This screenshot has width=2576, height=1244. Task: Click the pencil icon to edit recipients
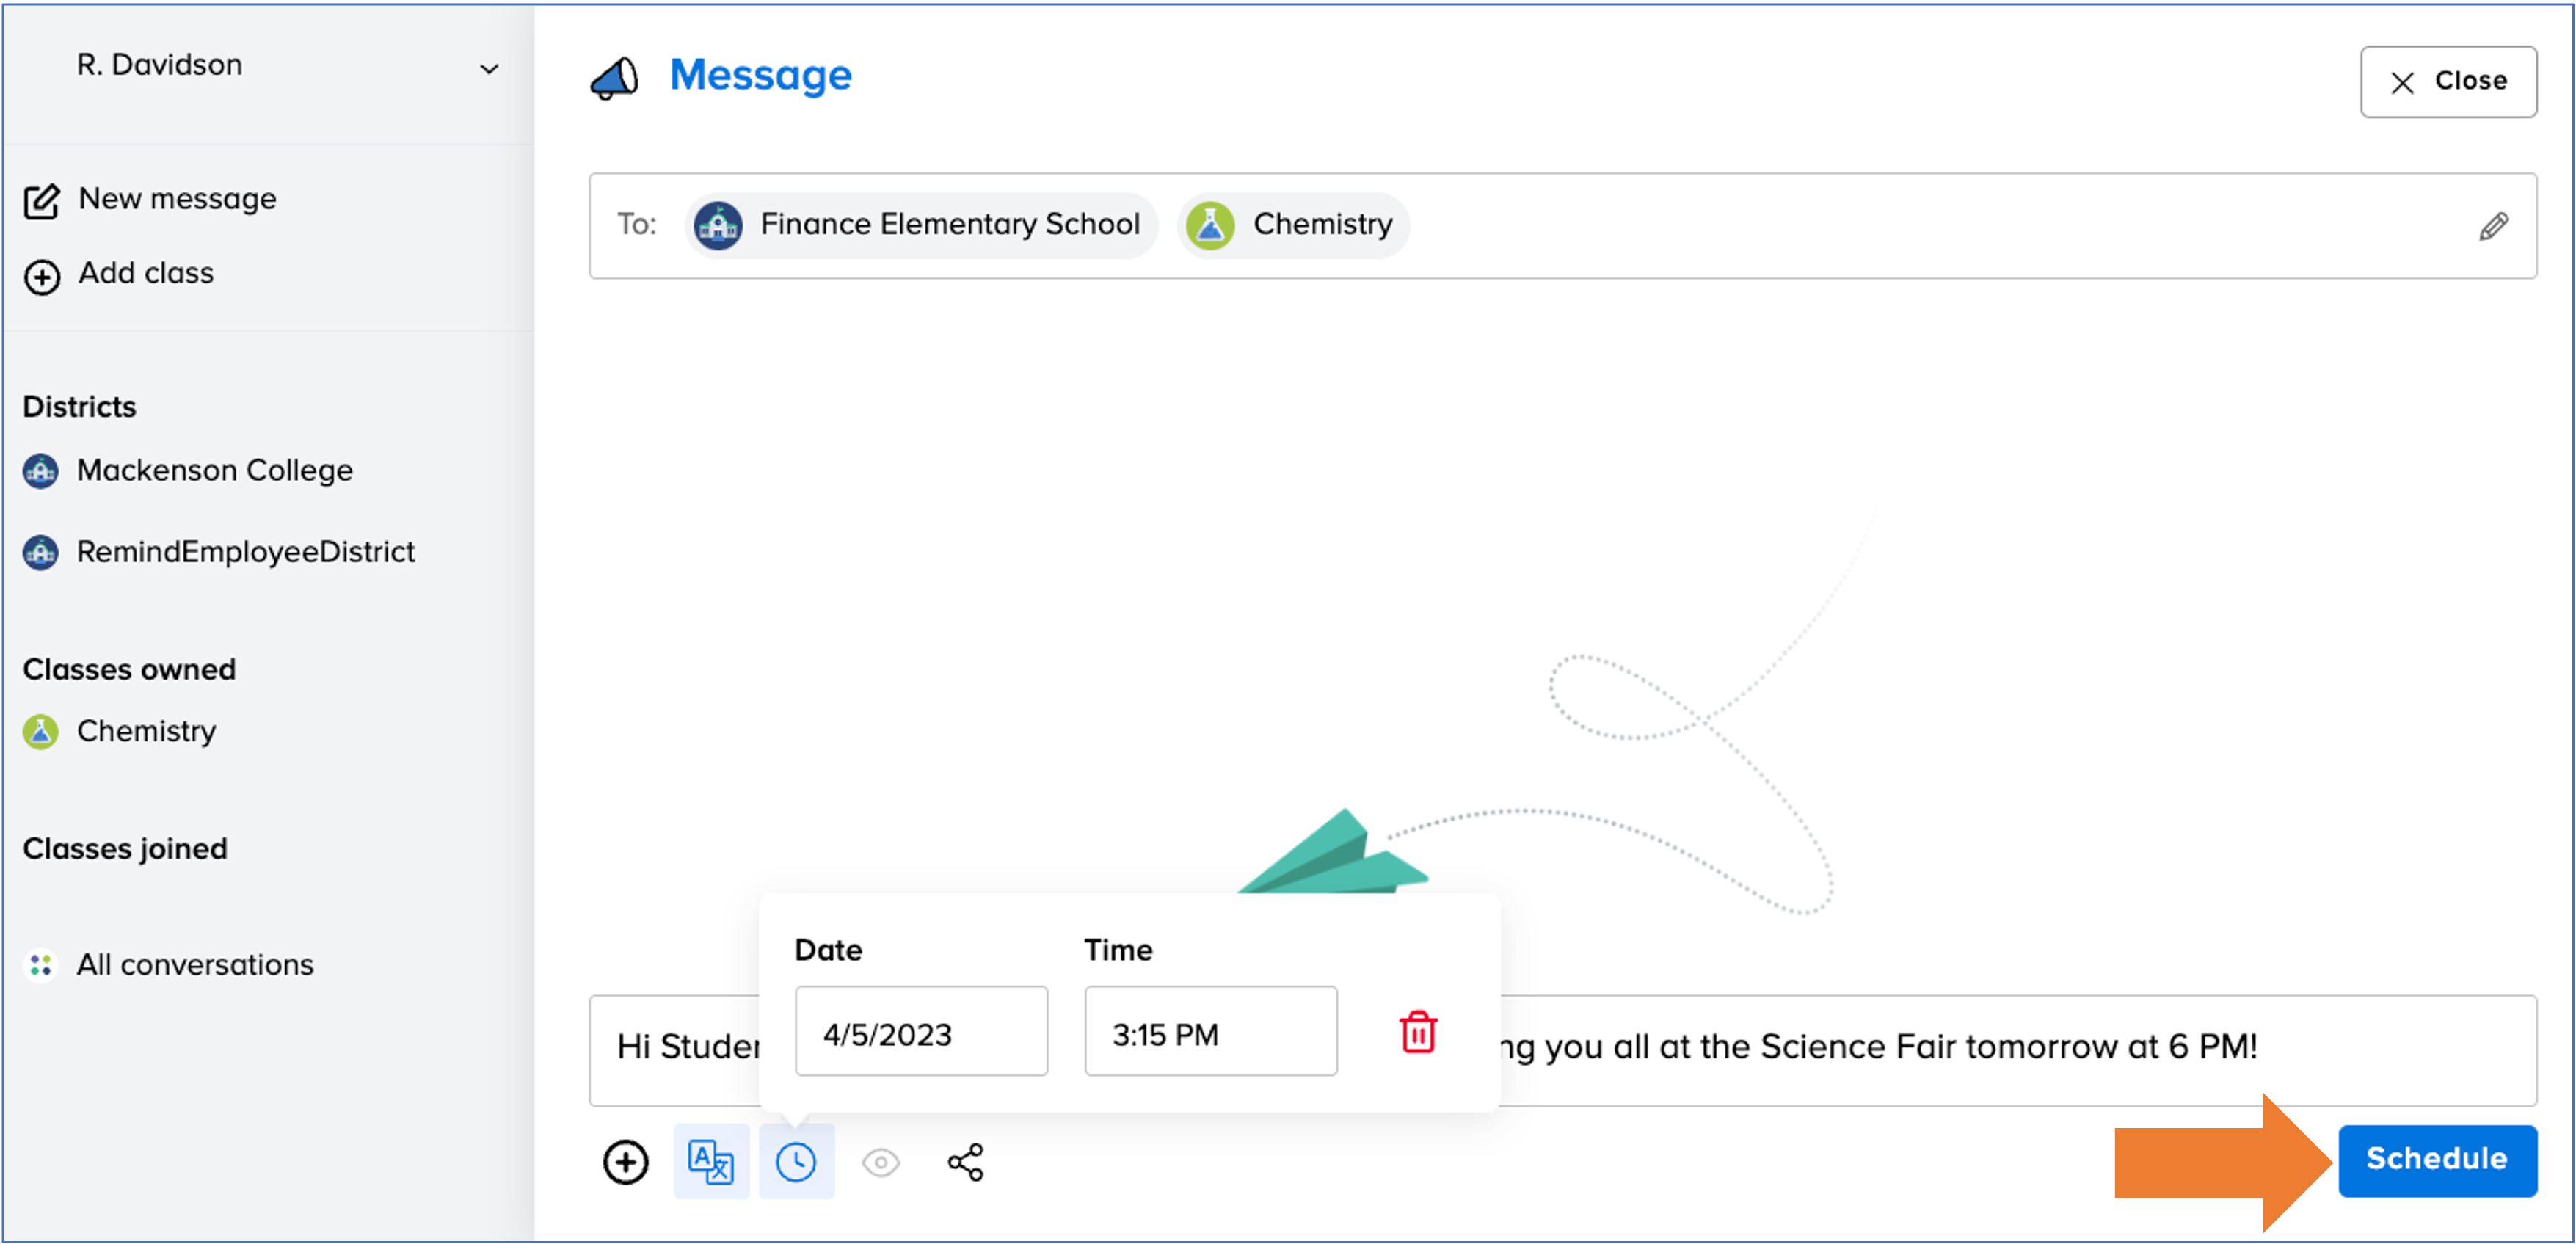2493,227
